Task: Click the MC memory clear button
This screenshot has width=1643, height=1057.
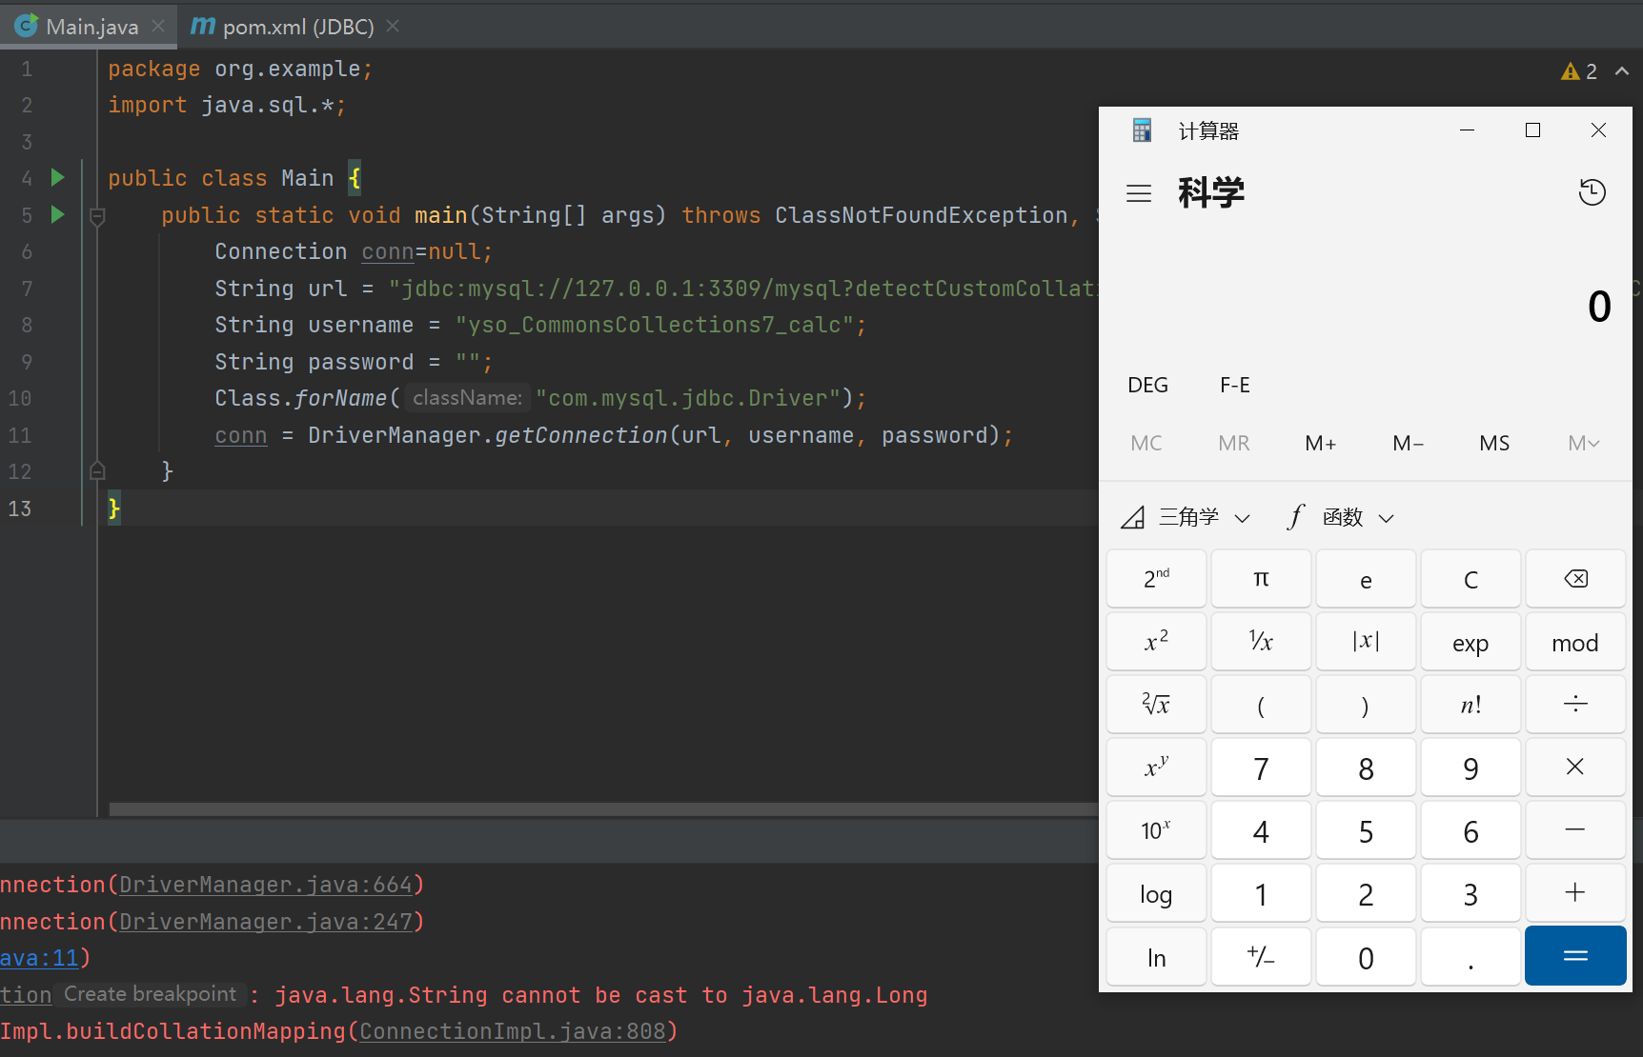Action: tap(1146, 443)
